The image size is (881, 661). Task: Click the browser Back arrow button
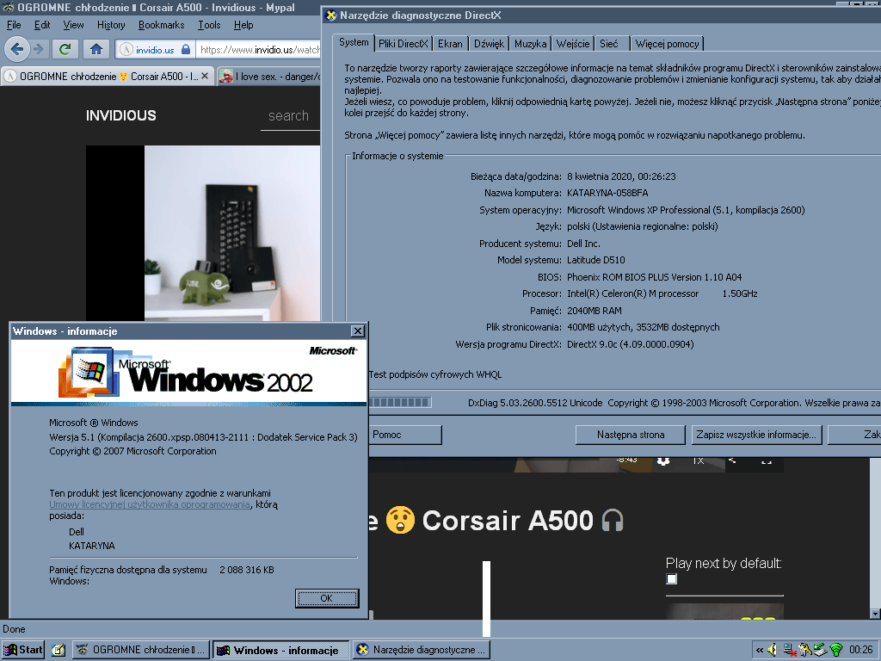16,49
